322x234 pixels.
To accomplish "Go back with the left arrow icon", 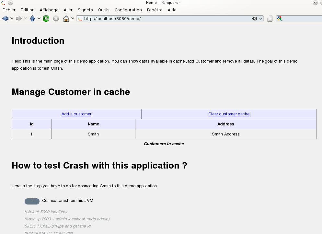I will 5,18.
